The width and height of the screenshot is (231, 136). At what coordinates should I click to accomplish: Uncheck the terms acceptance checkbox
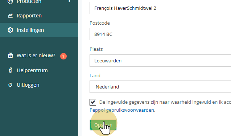[93, 102]
